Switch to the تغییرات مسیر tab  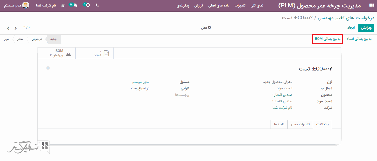(x=300, y=124)
